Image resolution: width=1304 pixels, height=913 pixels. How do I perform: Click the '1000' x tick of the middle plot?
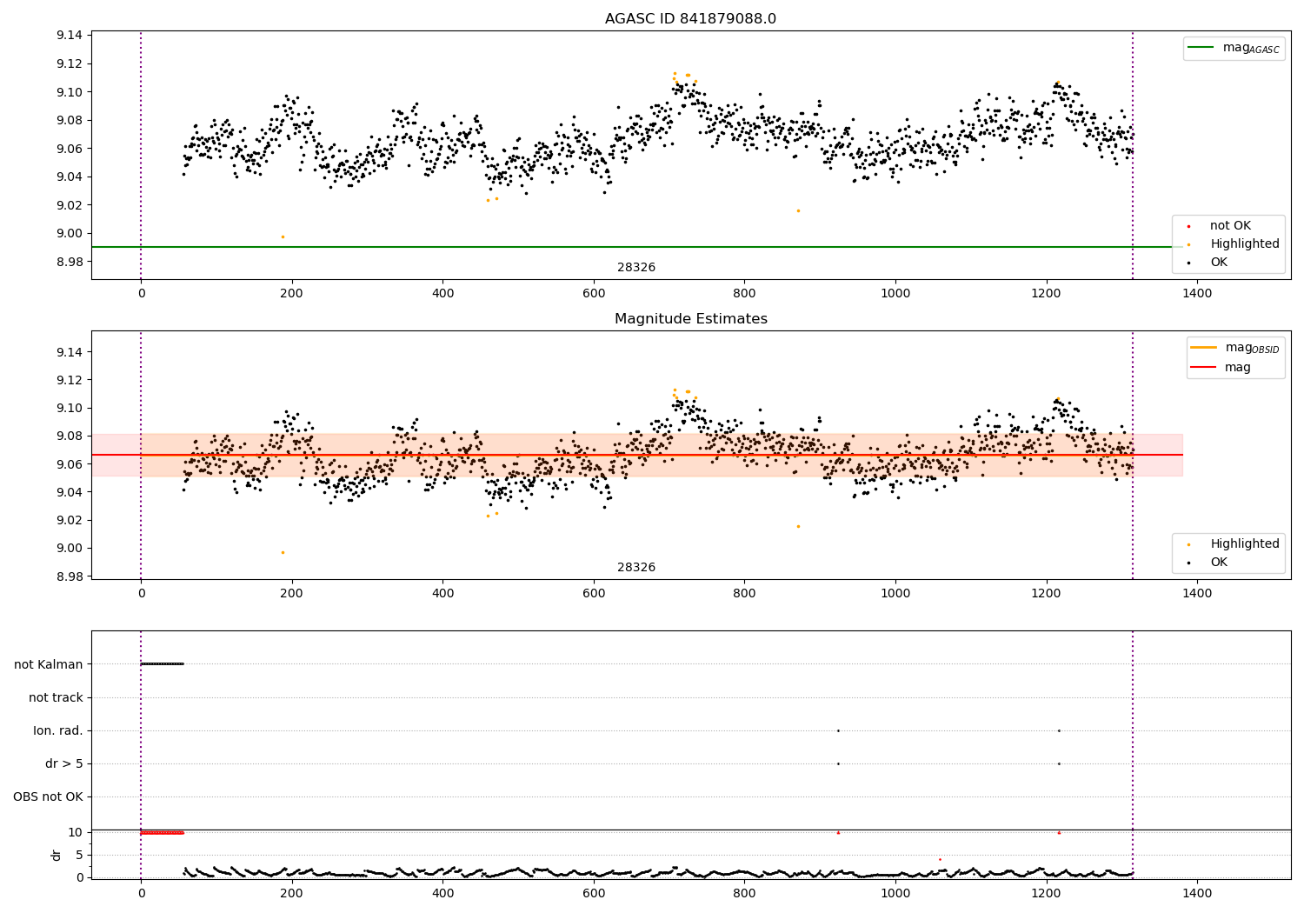pyautogui.click(x=895, y=594)
